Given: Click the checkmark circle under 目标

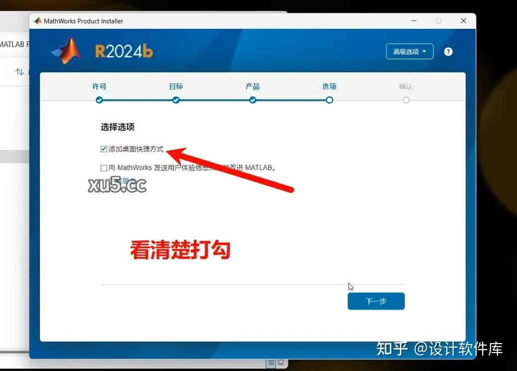Looking at the screenshot, I should (x=176, y=100).
